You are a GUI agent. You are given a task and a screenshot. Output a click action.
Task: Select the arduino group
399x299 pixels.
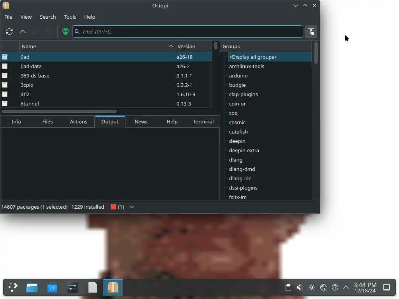pyautogui.click(x=238, y=76)
